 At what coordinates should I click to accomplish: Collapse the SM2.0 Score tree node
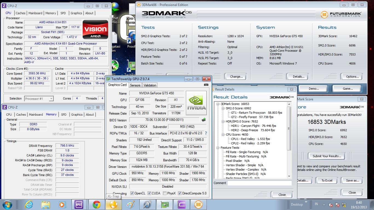(x=223, y=108)
